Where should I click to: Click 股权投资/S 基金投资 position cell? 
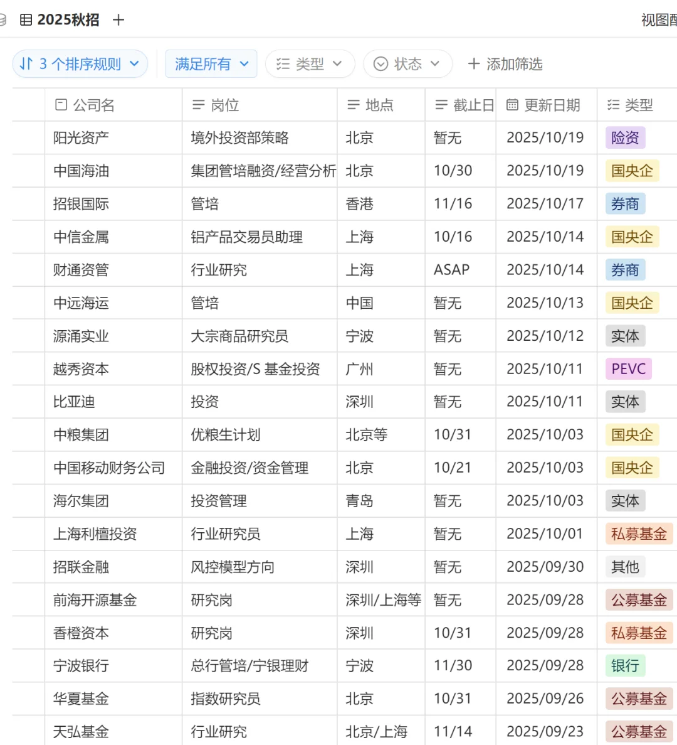point(260,368)
